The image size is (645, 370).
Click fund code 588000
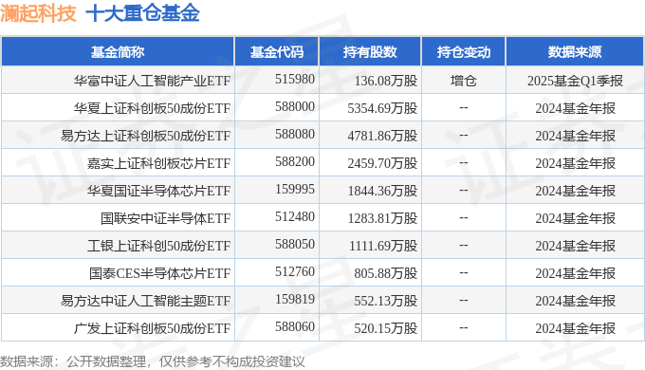[x=295, y=106]
